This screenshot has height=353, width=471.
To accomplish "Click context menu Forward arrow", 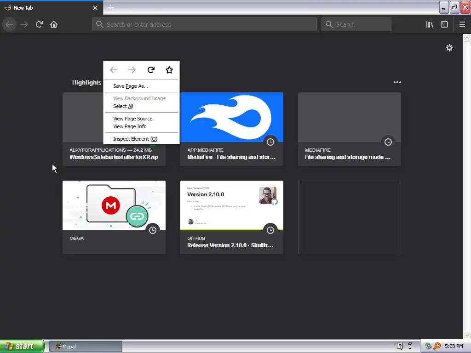I will coord(132,70).
